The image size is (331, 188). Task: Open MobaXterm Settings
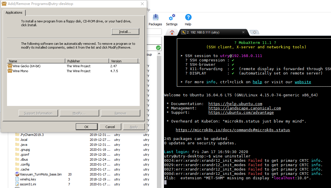click(x=171, y=20)
